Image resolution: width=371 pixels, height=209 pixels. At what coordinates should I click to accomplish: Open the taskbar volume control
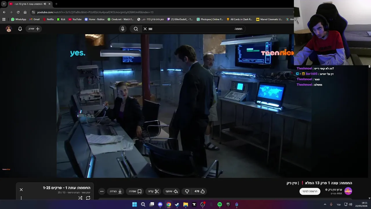pyautogui.click(x=351, y=204)
